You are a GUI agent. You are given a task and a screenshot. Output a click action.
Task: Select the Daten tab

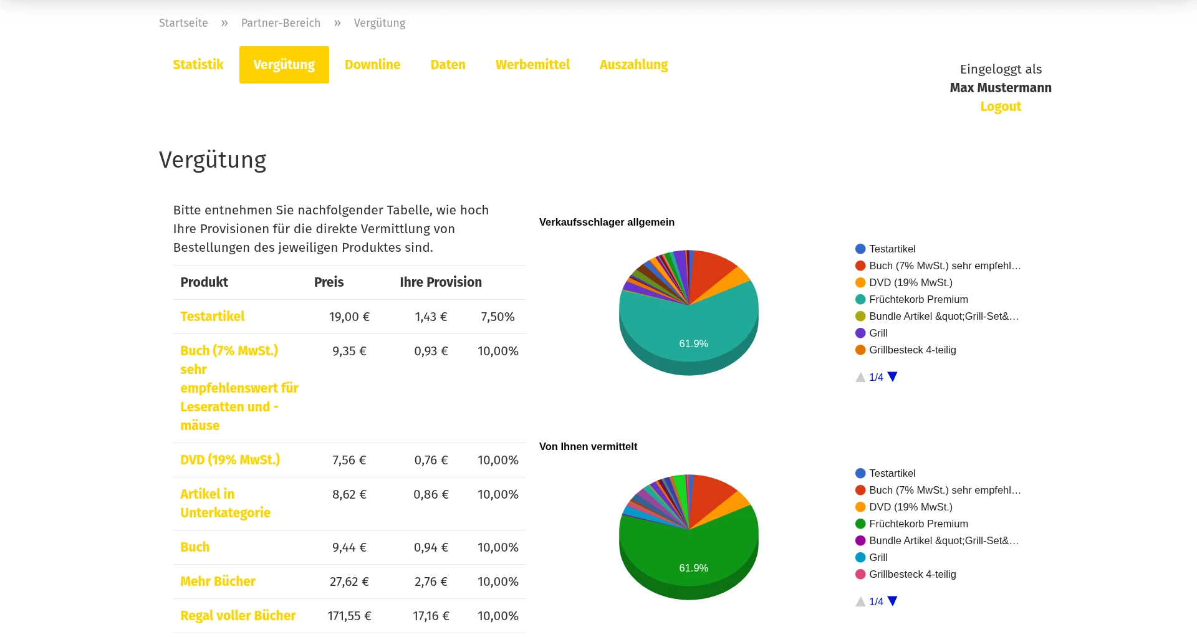(x=448, y=65)
